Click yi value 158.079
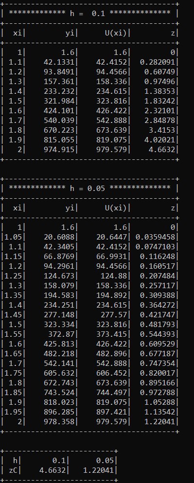Screen dimensions: 194x483 point(59,286)
